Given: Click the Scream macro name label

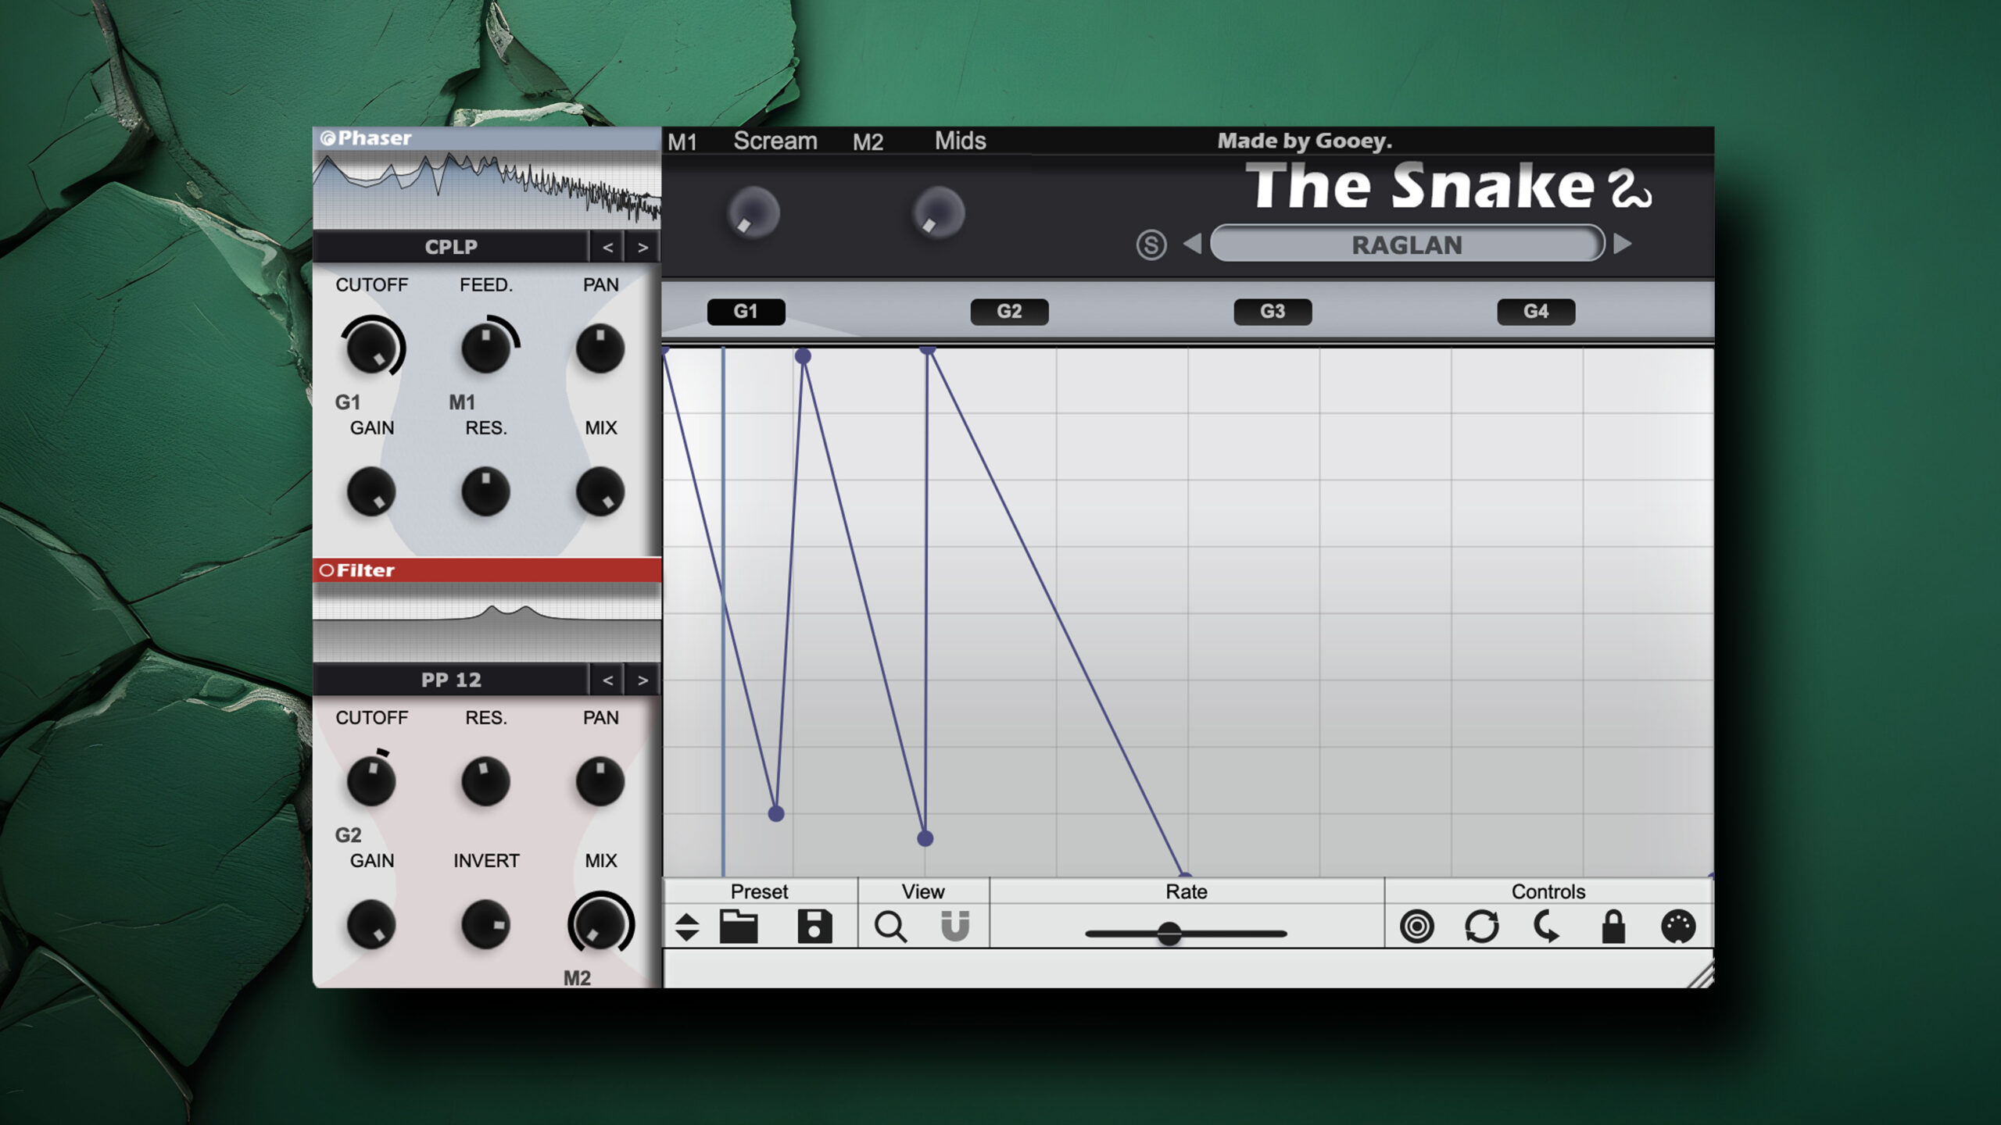Looking at the screenshot, I should click(775, 141).
